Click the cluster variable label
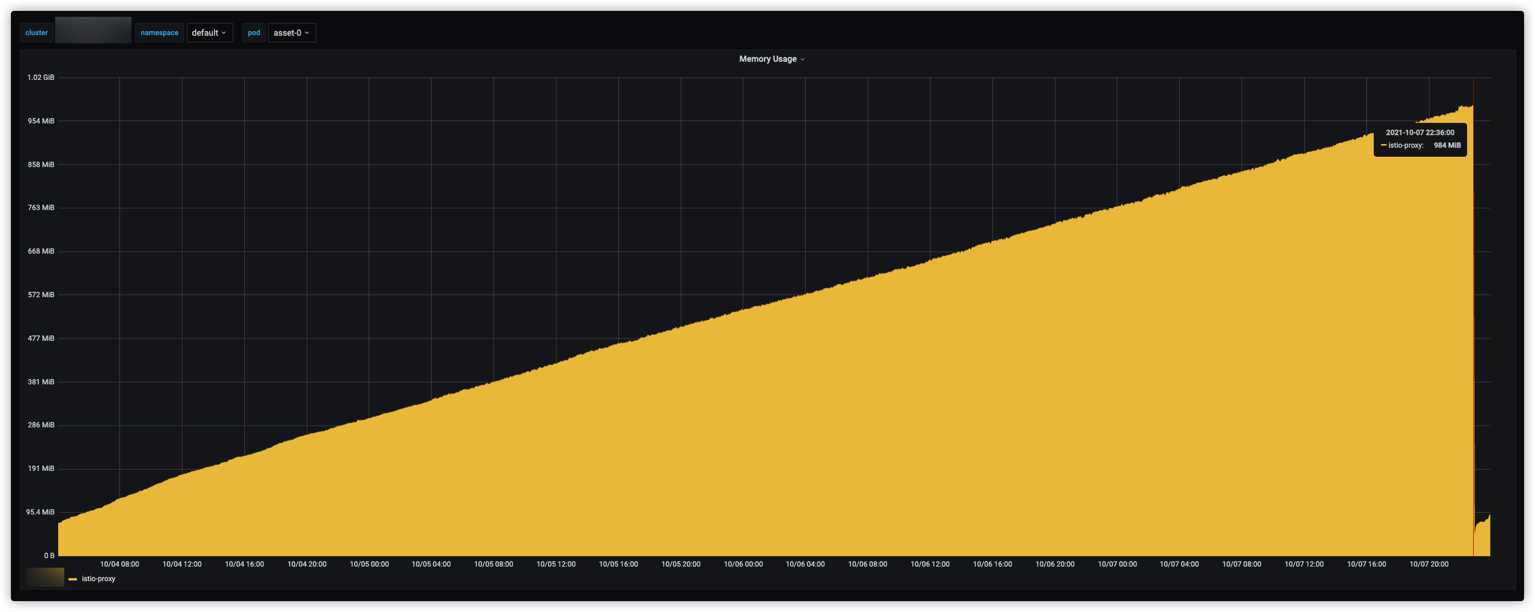1535x612 pixels. coord(36,32)
